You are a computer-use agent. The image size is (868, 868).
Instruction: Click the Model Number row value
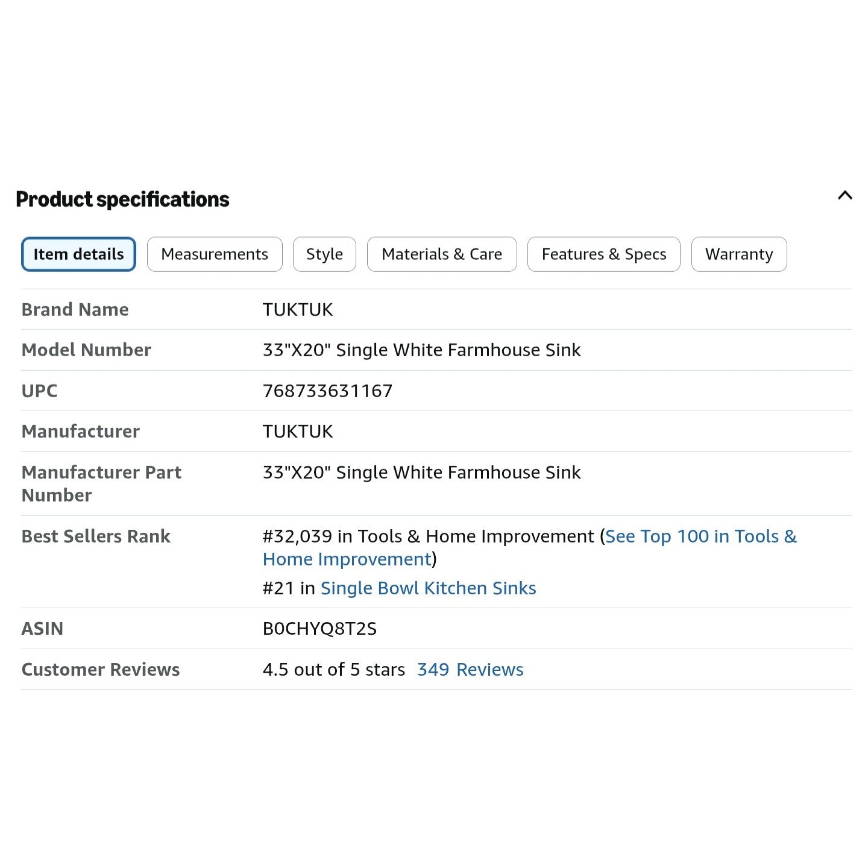pos(421,350)
